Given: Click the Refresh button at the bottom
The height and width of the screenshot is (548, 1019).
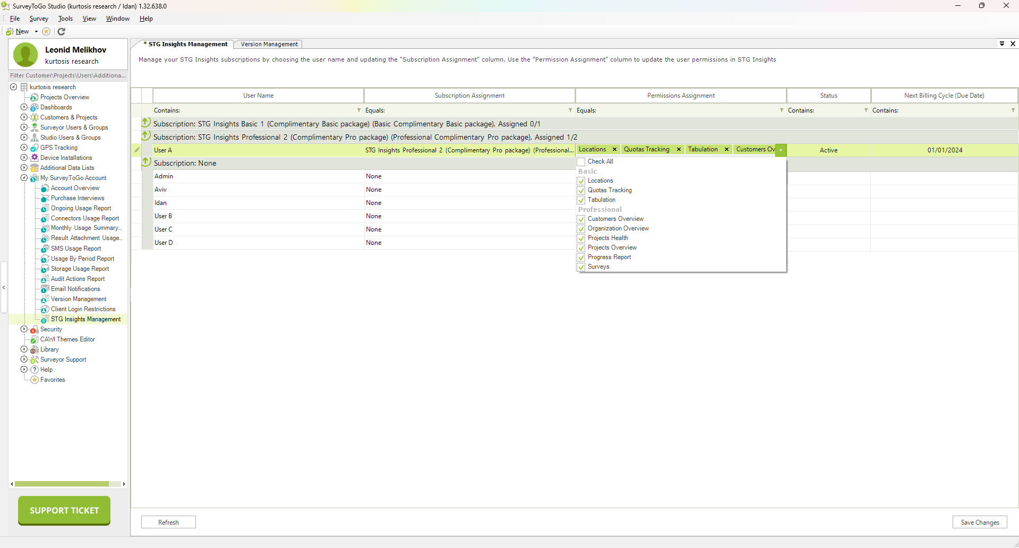Looking at the screenshot, I should 168,523.
